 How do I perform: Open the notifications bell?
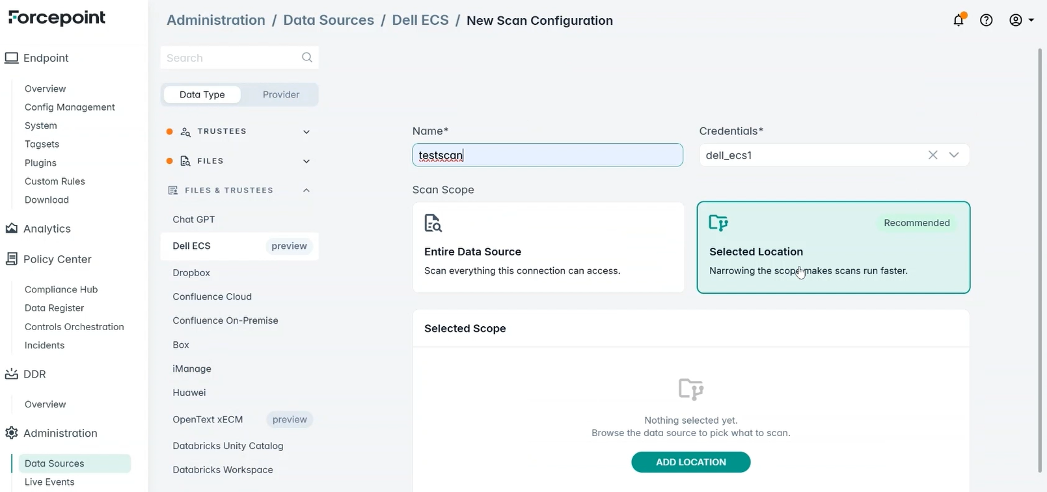tap(959, 20)
